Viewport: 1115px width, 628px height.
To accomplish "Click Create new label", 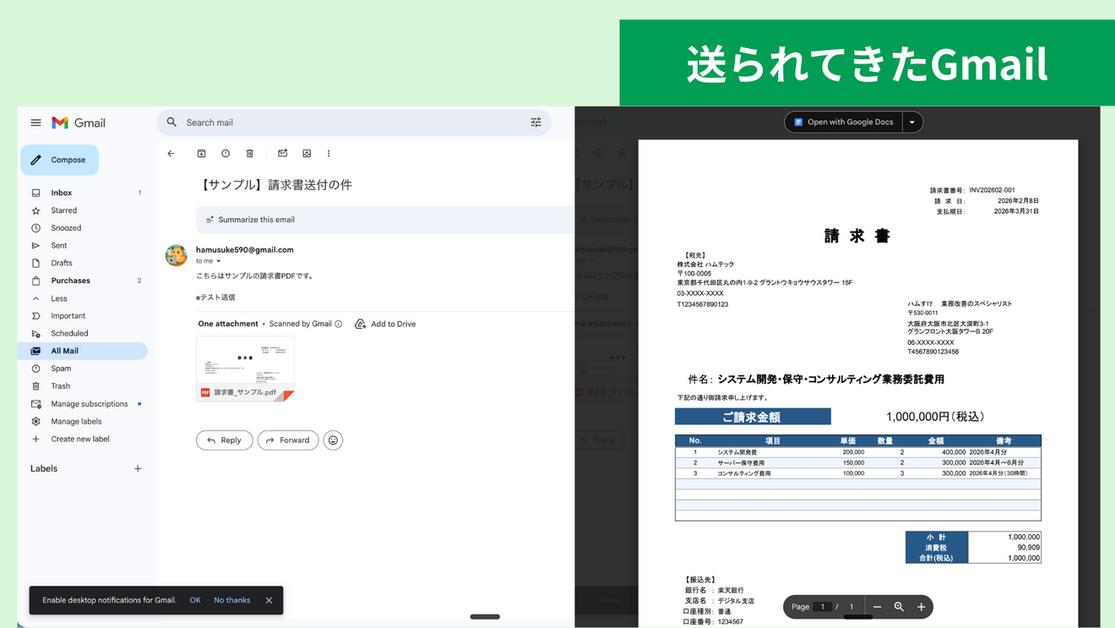I will (x=84, y=440).
